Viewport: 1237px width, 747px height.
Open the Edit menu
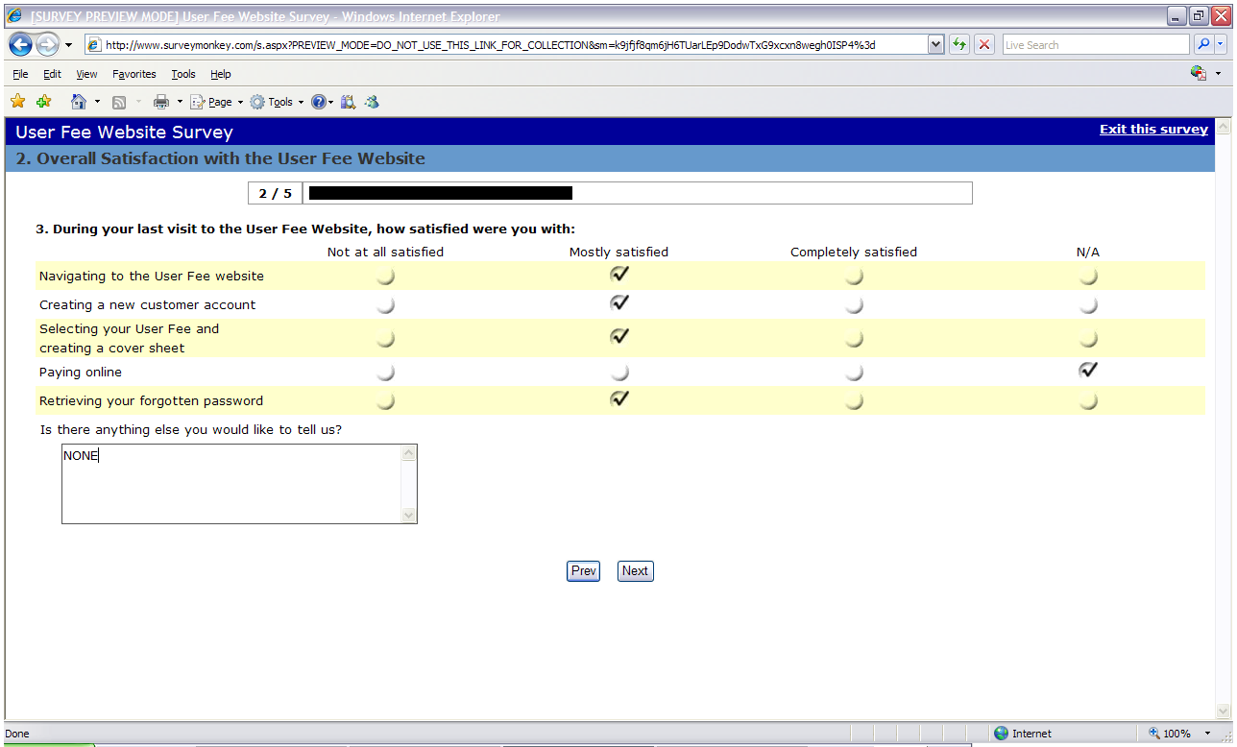52,74
